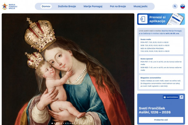Click the Marija Pomagaj Brezje logo
188x125 pixels.
tap(10, 7)
